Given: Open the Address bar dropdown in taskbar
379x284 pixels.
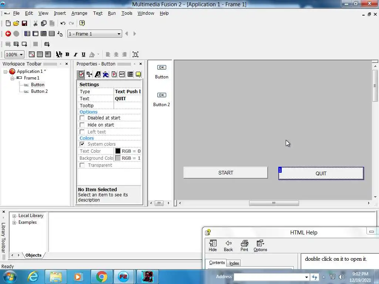Looking at the screenshot, I should [x=306, y=277].
